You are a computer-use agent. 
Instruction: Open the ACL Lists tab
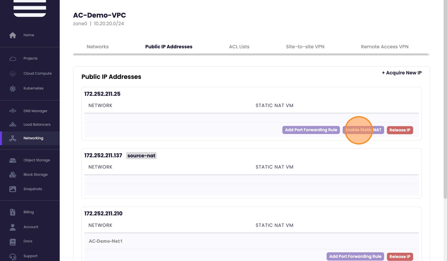coord(239,47)
